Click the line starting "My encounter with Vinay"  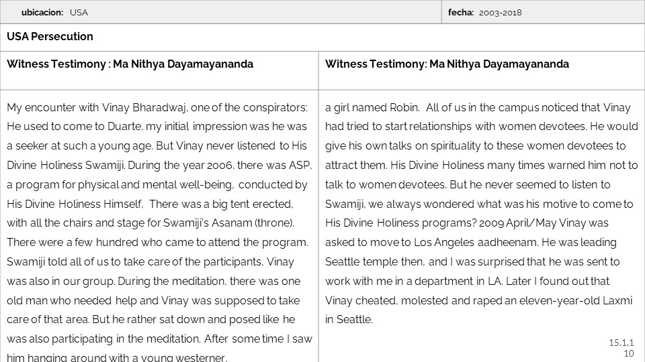click(x=157, y=107)
